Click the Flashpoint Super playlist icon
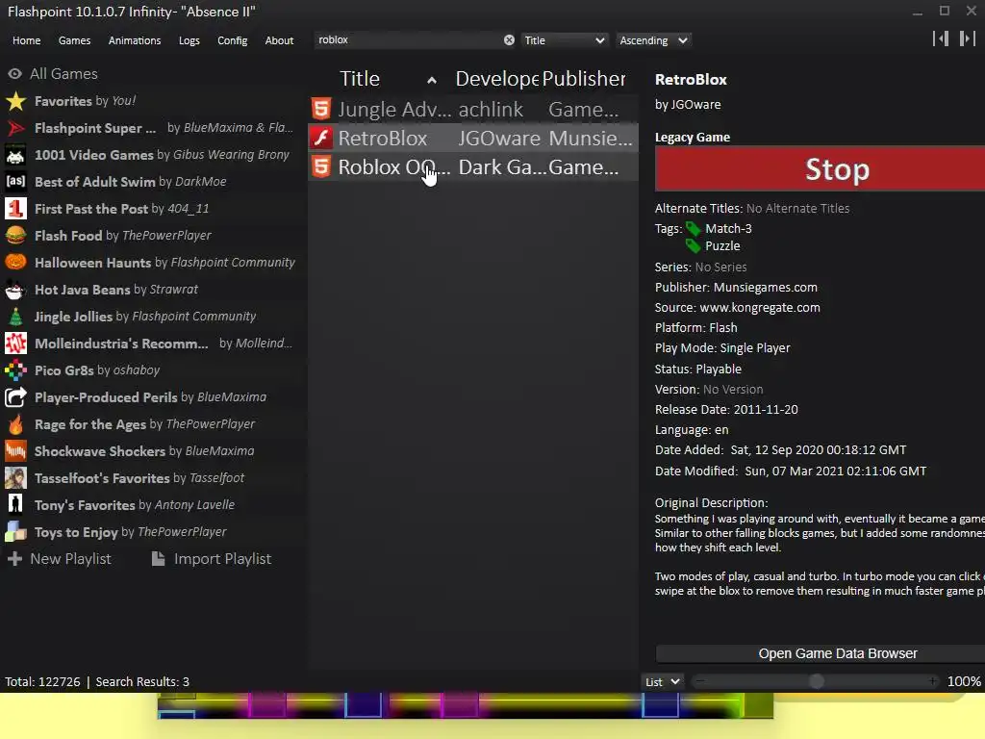 coord(15,128)
